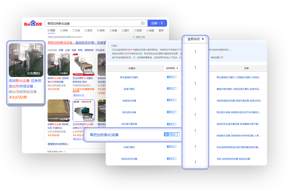Open page link 浩铭-定制微波加热器 微波反应器
289x192 pixels.
[x=233, y=159]
